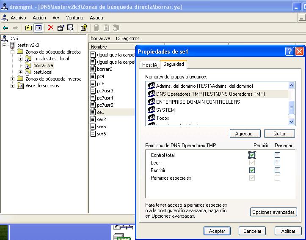Click the new record toolbar icon

point(106,28)
